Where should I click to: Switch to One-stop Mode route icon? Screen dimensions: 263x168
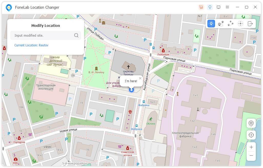(x=221, y=24)
